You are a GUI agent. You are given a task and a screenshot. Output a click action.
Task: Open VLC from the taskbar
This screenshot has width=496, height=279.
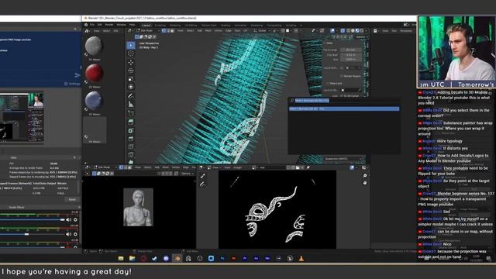(x=301, y=258)
